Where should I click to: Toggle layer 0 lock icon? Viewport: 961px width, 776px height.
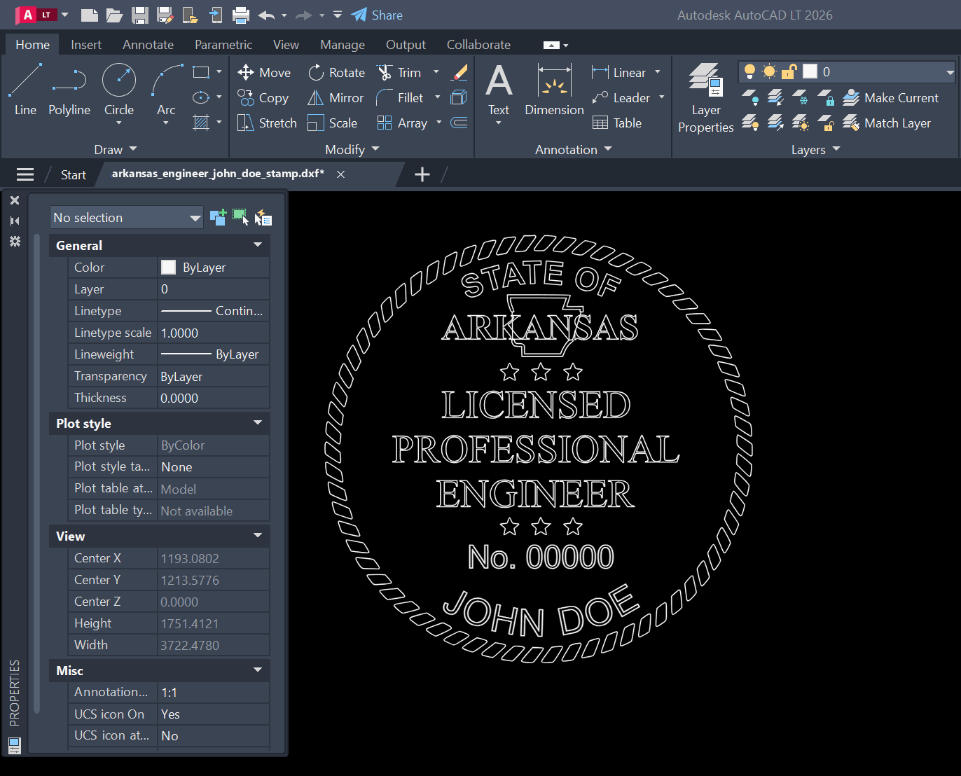789,71
